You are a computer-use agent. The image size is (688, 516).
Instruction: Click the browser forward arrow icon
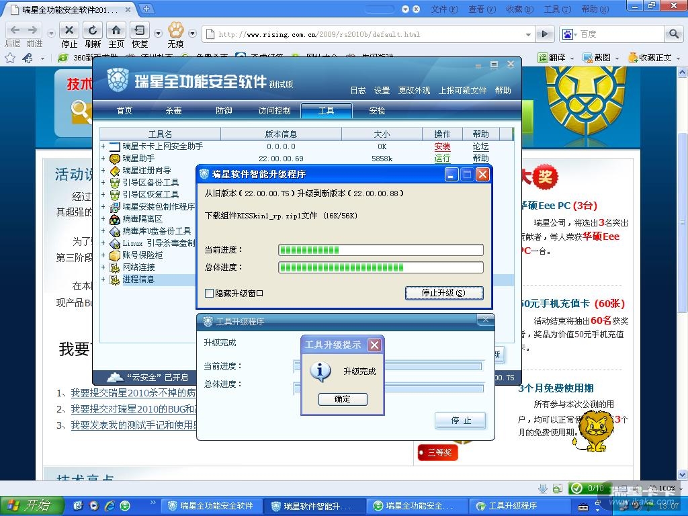click(32, 30)
